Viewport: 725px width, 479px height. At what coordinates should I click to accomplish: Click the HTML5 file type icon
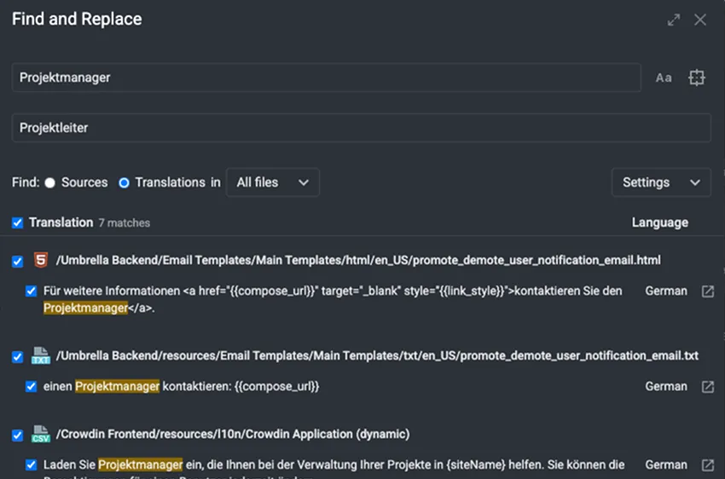(x=40, y=260)
